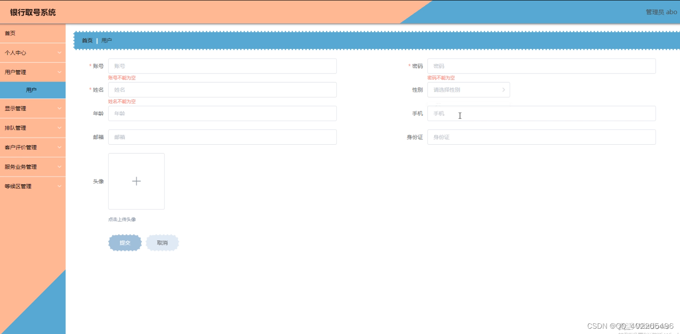Focus the 账号 input field

click(x=222, y=66)
